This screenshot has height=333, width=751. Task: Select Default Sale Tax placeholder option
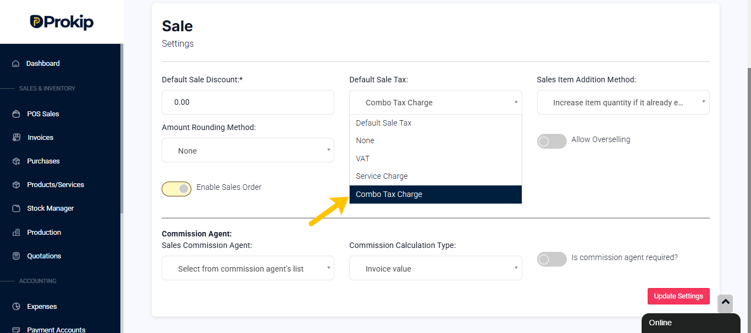pyautogui.click(x=435, y=123)
